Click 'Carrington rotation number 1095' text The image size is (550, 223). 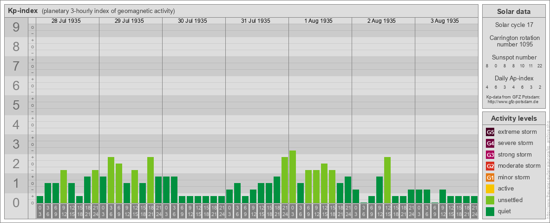[515, 41]
